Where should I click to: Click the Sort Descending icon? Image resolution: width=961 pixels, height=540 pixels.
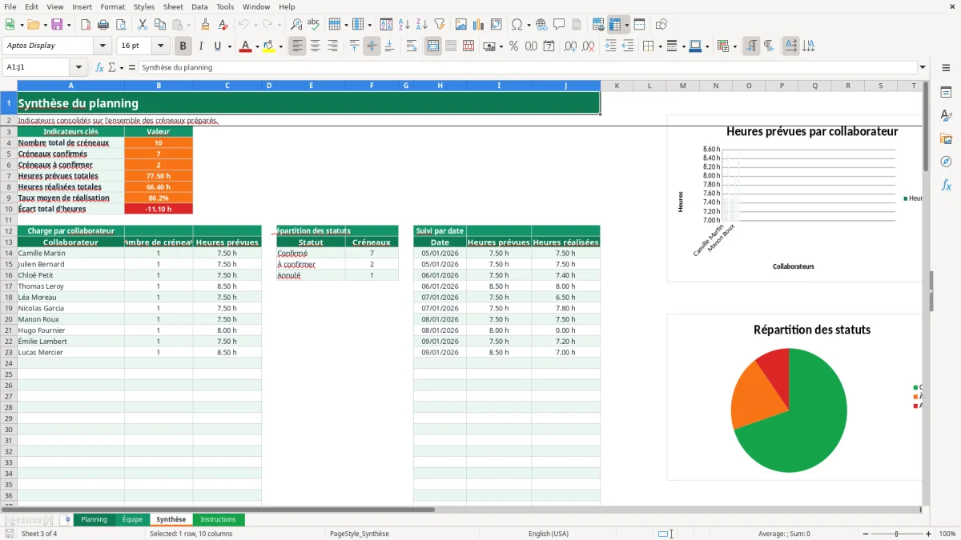[422, 25]
